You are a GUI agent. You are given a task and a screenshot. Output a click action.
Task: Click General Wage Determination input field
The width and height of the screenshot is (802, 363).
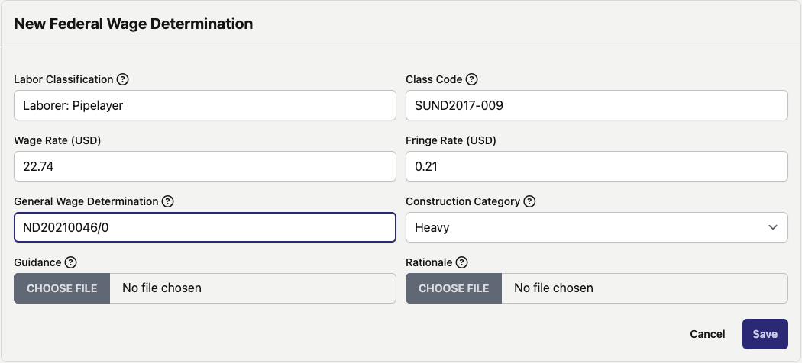pyautogui.click(x=205, y=227)
